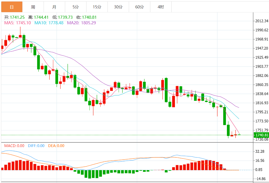269x183 pixels.
Task: Click the 1751.79 price axis label
Action: [262, 130]
